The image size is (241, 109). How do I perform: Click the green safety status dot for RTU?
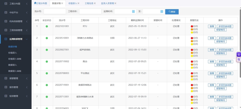point(47,26)
